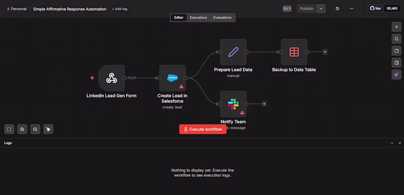The height and width of the screenshot is (195, 404).
Task: Expand the Publish dropdown arrow
Action: (321, 8)
